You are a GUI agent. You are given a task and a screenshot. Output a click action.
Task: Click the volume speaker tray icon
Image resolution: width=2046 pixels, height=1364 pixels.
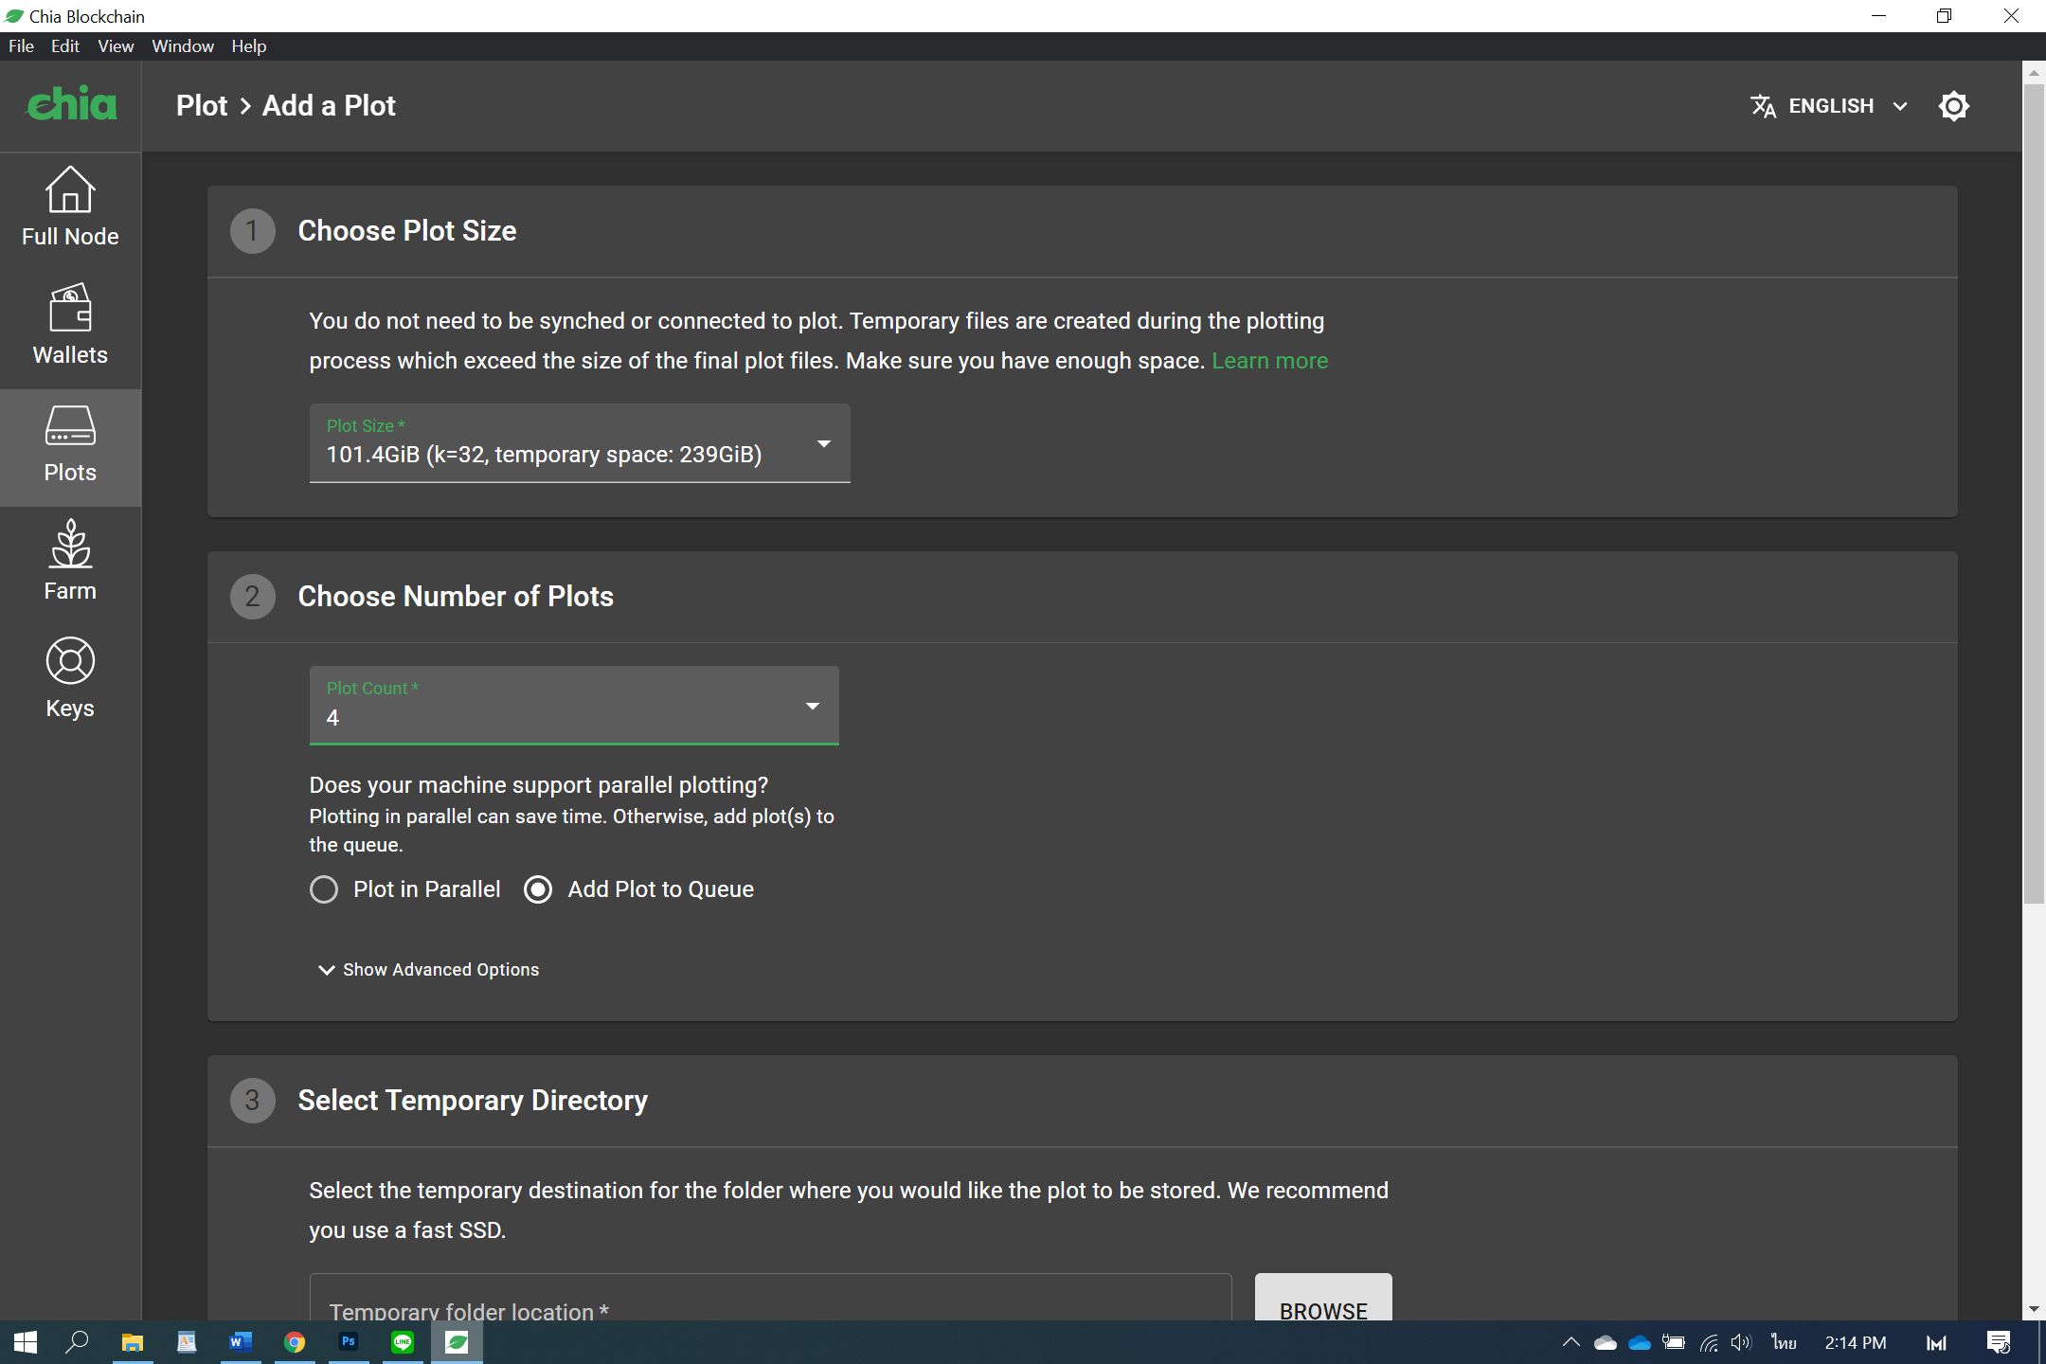coord(1741,1342)
